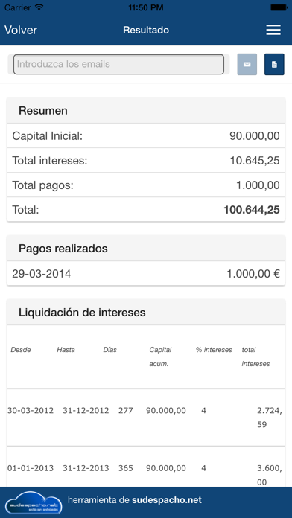
Task: Tap the send email envelope icon
Action: (x=247, y=65)
